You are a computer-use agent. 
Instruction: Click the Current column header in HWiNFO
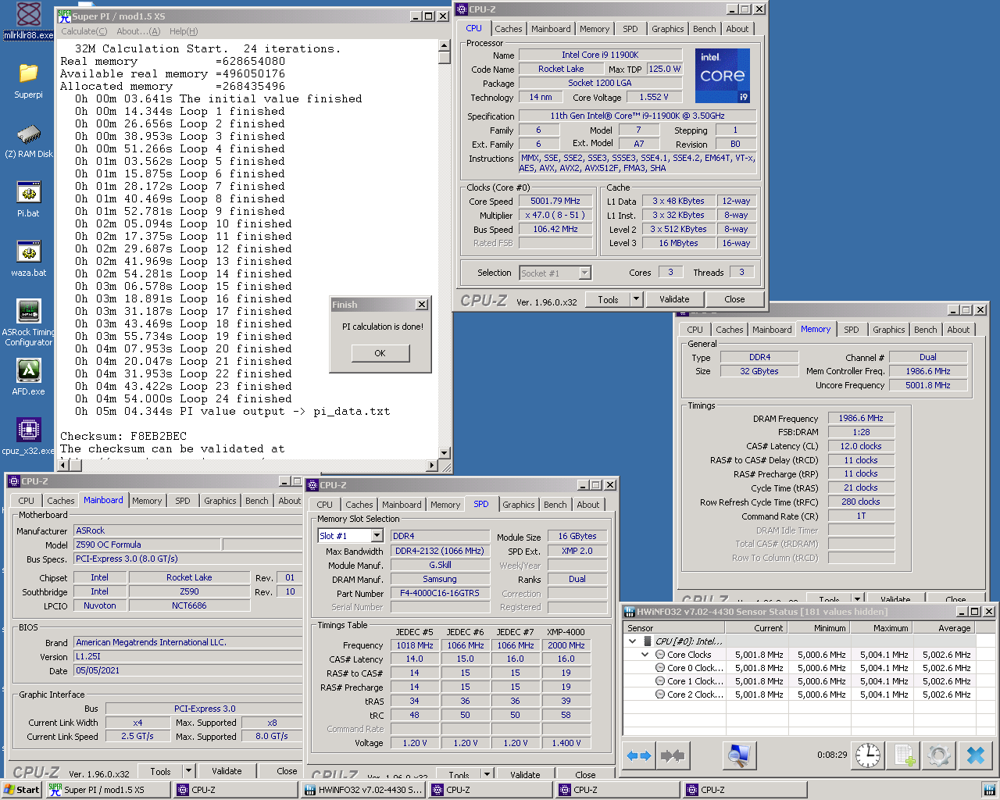pyautogui.click(x=755, y=627)
